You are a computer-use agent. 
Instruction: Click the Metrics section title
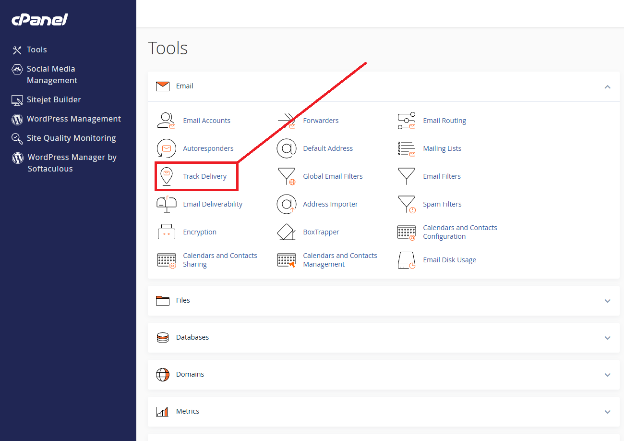[x=188, y=411]
